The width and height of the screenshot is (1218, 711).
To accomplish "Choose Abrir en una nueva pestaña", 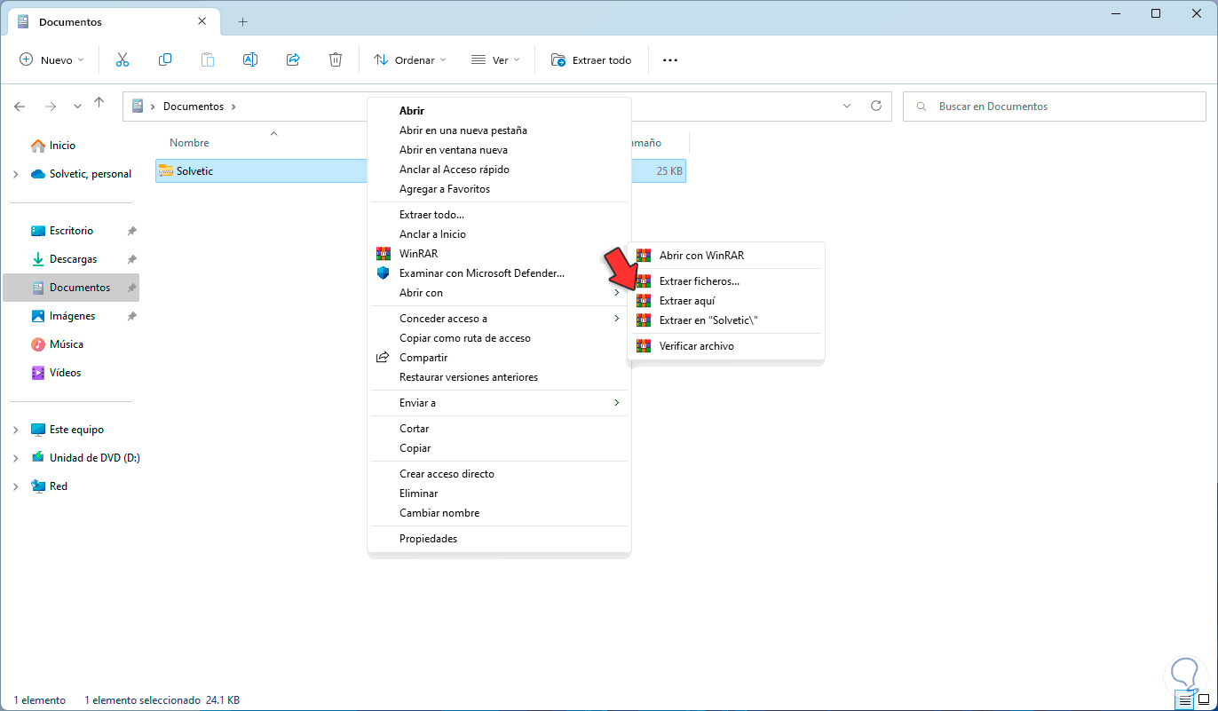I will pos(499,130).
